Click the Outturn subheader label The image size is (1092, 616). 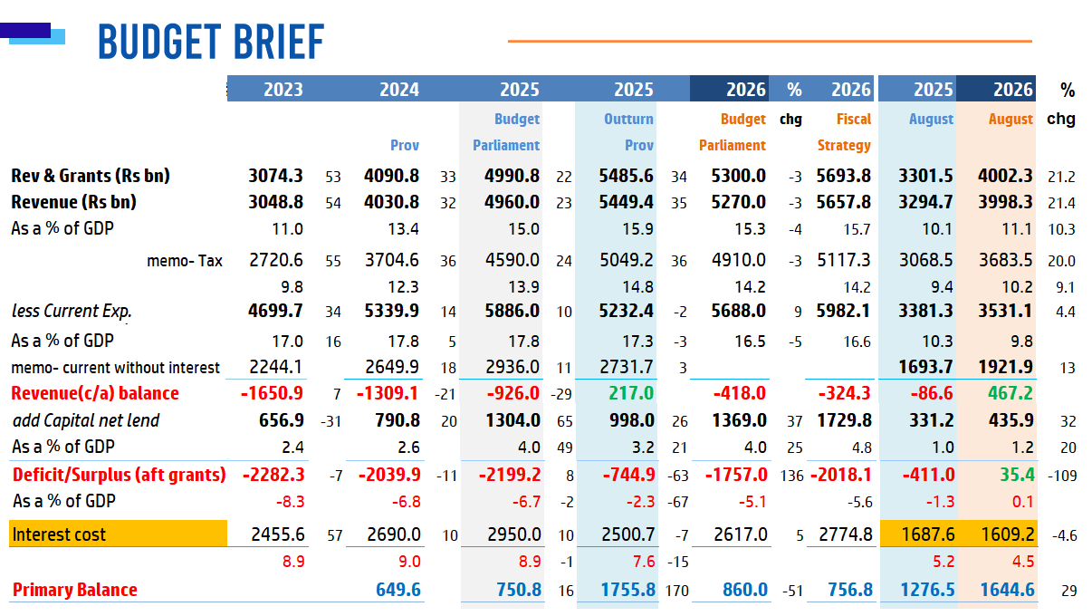628,119
